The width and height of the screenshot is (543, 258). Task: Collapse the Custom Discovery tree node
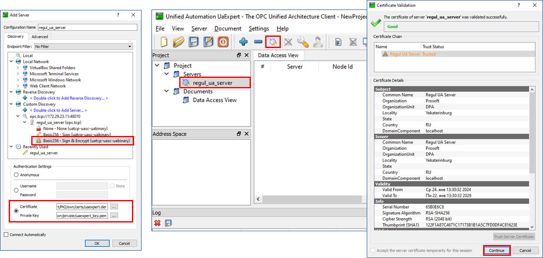click(12, 104)
